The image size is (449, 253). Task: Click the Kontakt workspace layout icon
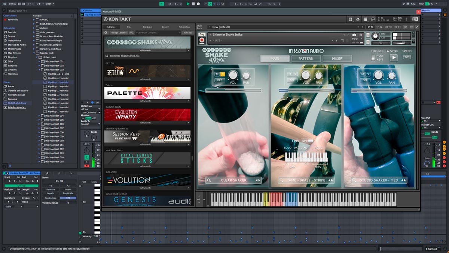pyautogui.click(x=365, y=19)
